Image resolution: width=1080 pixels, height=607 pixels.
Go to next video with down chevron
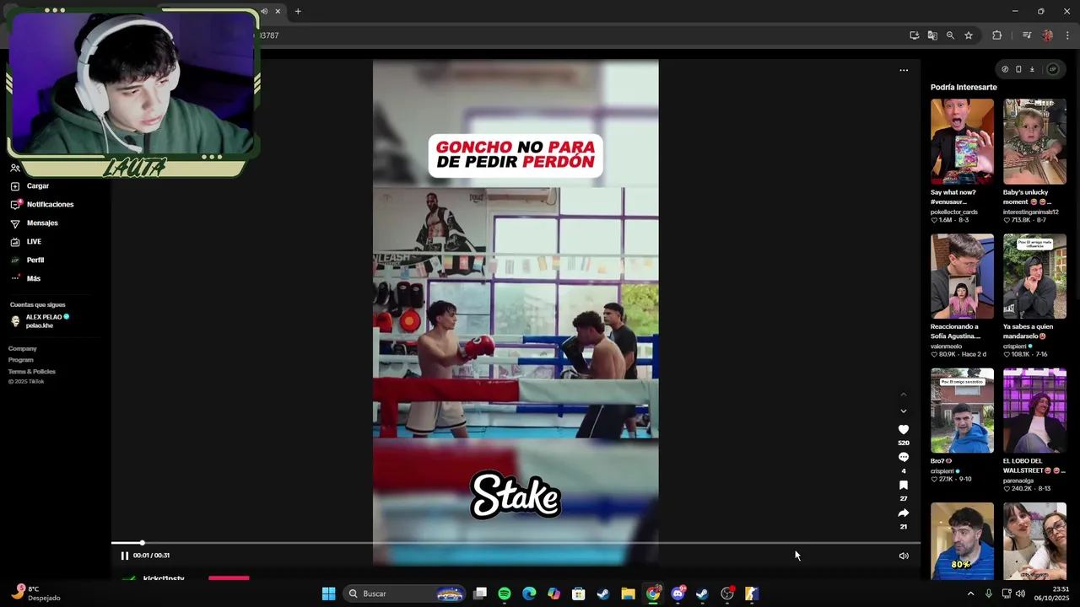[x=903, y=411]
